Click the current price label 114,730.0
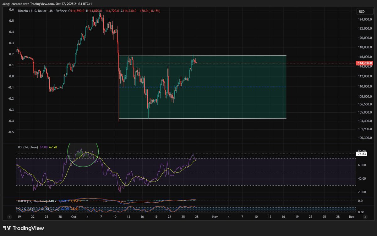 coord(364,63)
